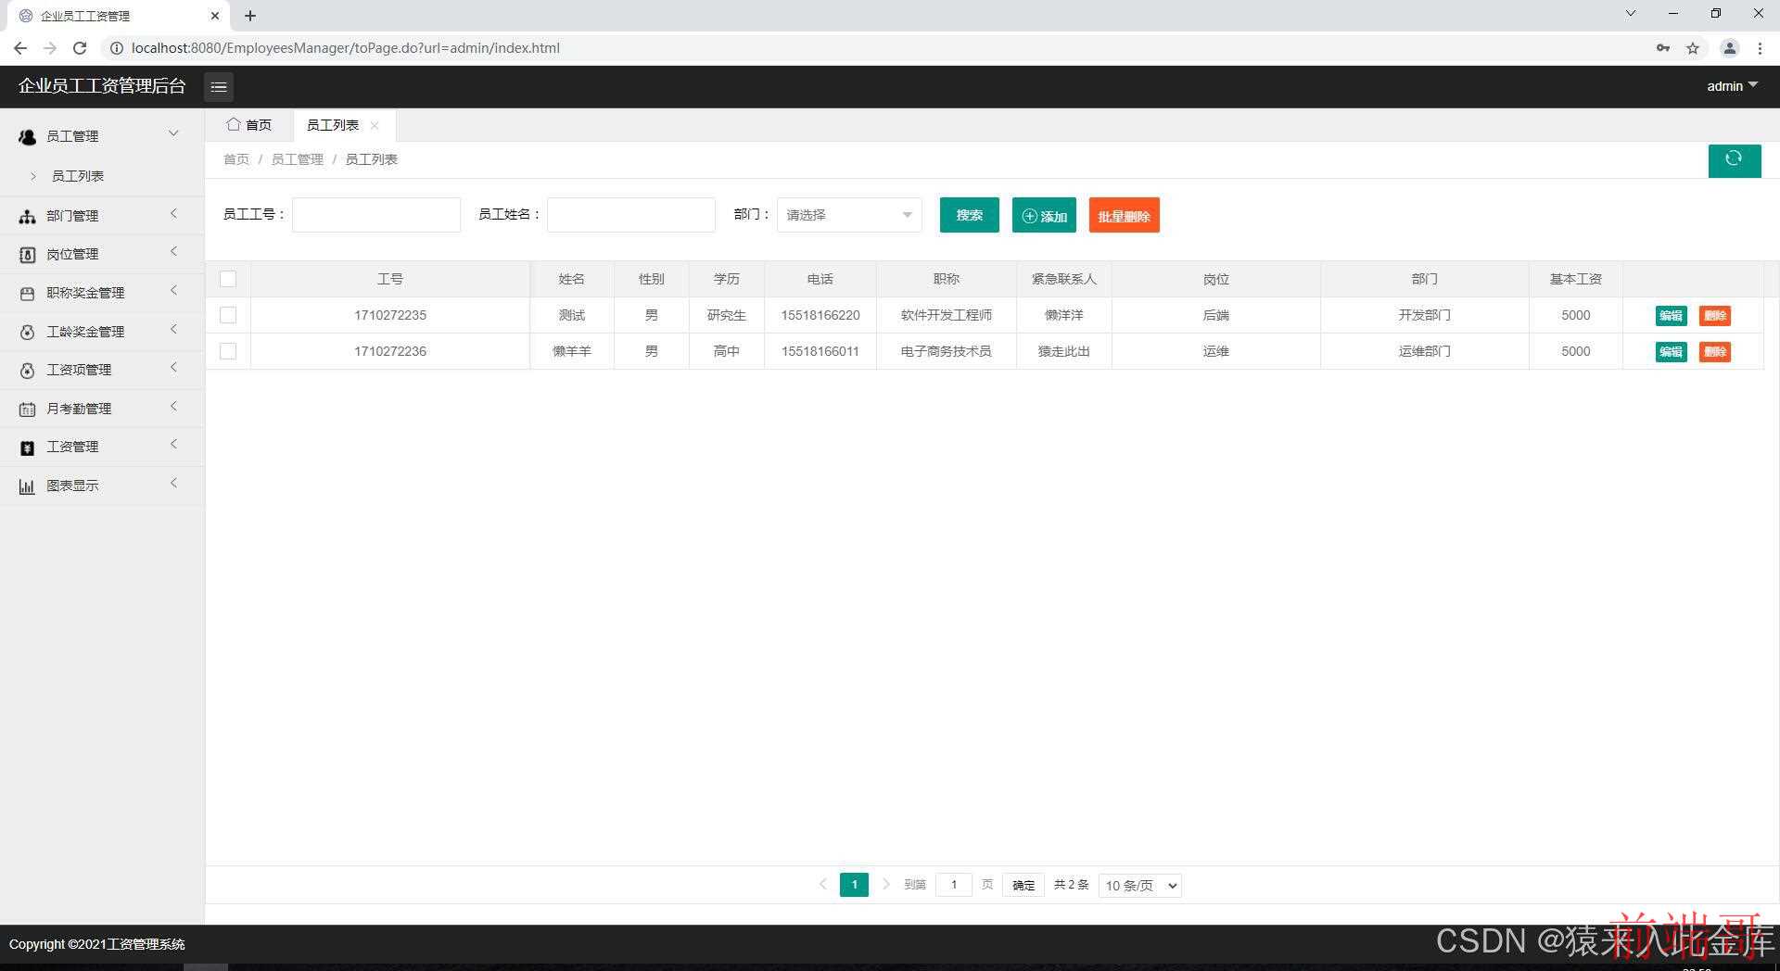The width and height of the screenshot is (1780, 971).
Task: Edit the employee named 懒羊羊
Action: [1671, 352]
